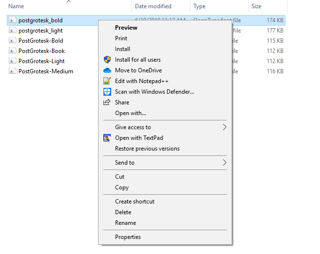Viewport: 320px width, 254px height.
Task: Click the Notepad++ icon in the context menu
Action: 107,81
